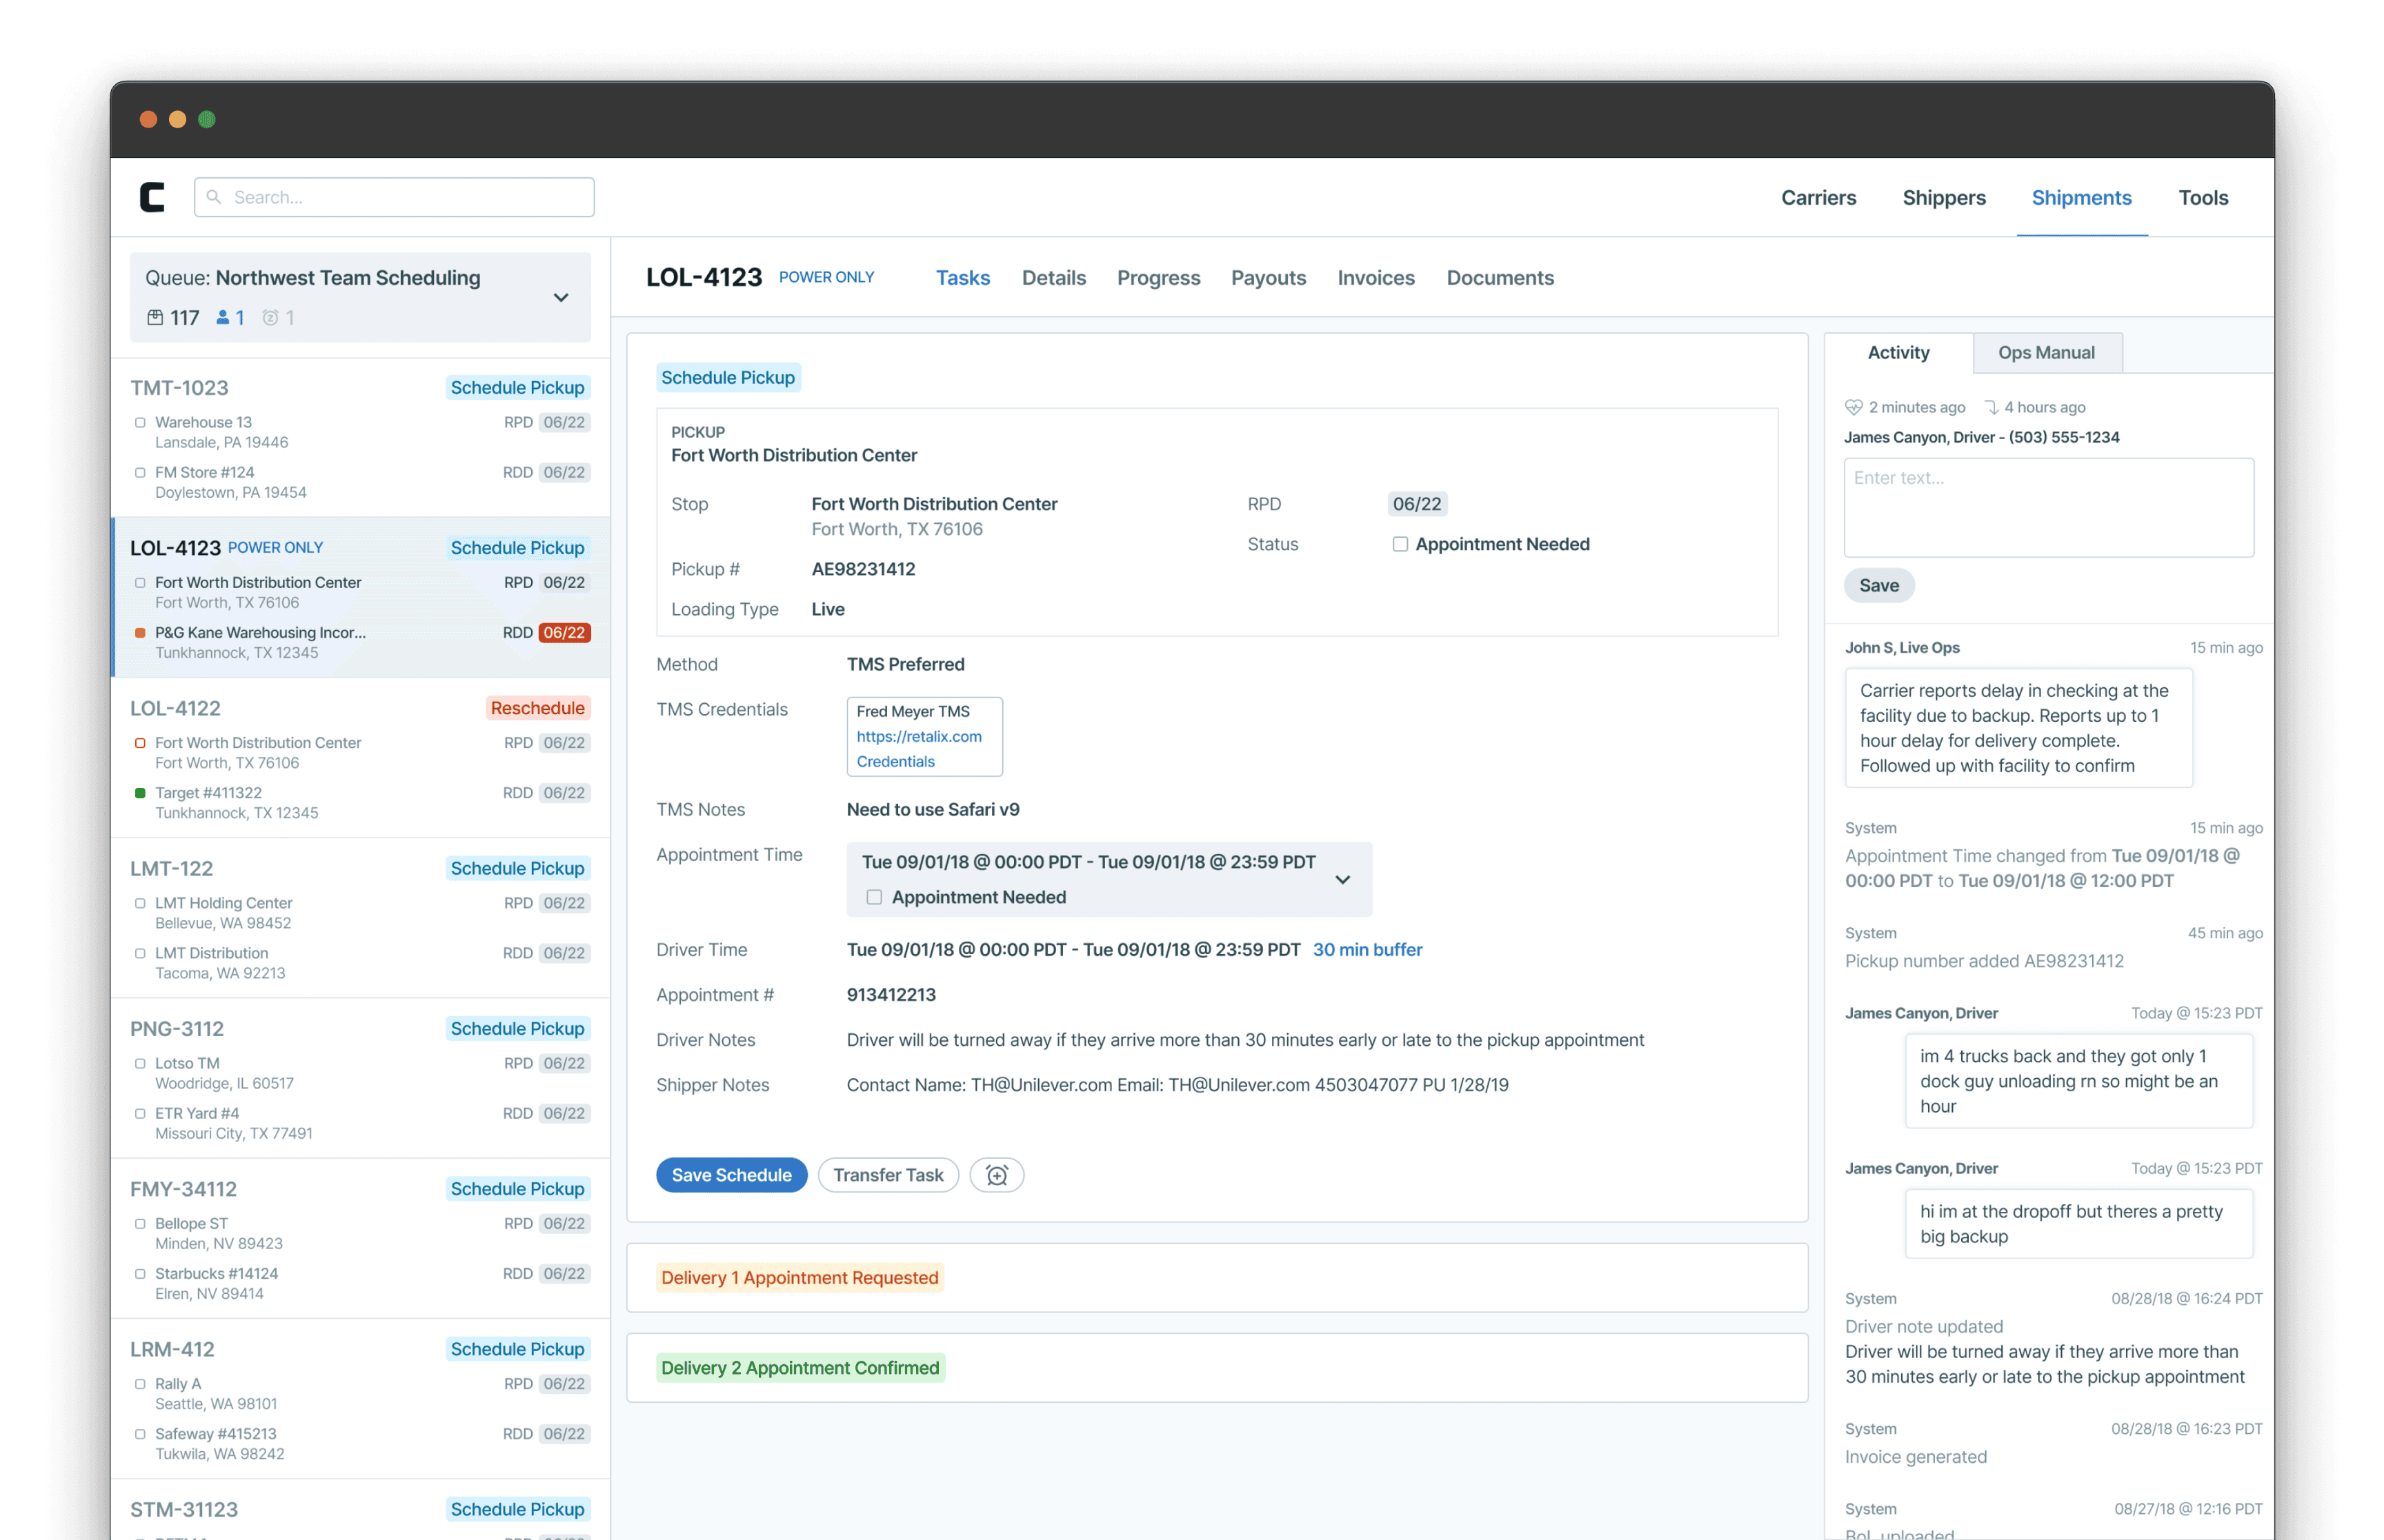
Task: Click John S, Live Ops message about carrier delay
Action: pos(2018,728)
